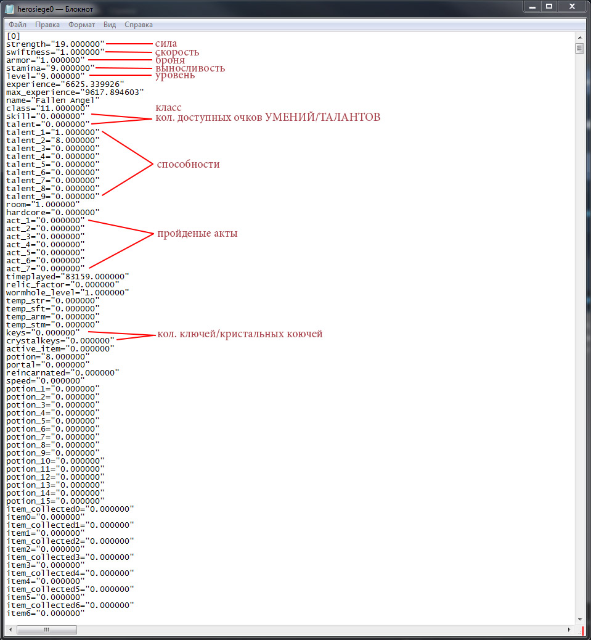Image resolution: width=591 pixels, height=640 pixels.
Task: Click the line act_7="0.000000"
Action: pyautogui.click(x=45, y=269)
